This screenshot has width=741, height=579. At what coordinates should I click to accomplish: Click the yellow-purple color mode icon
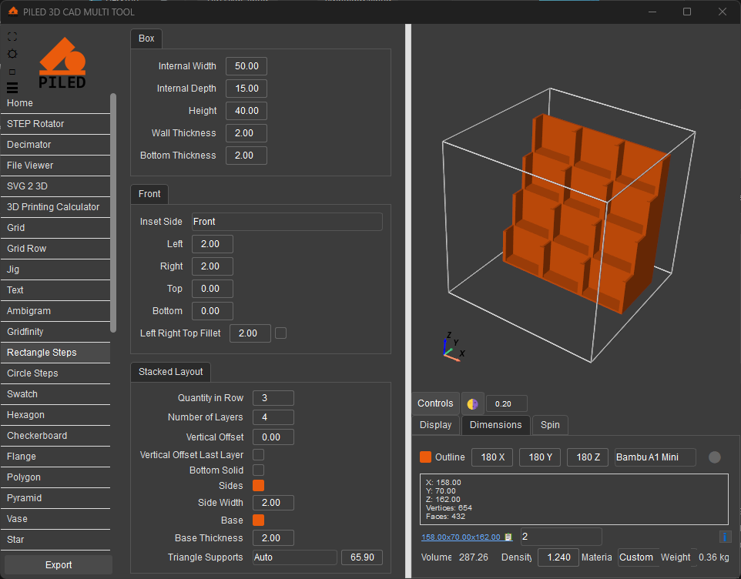472,403
